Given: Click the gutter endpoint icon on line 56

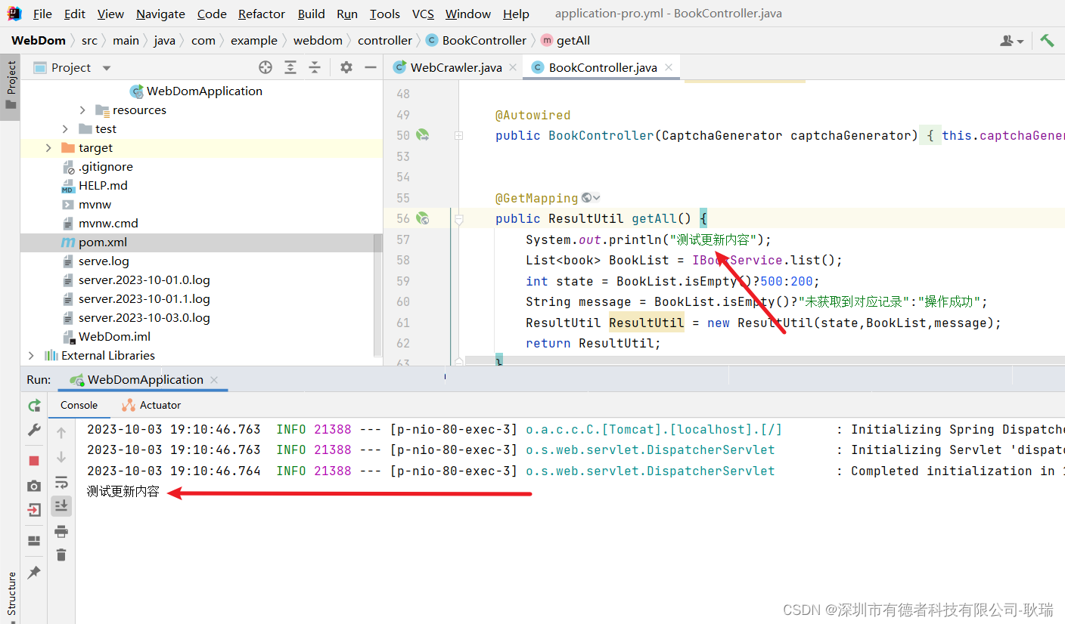Looking at the screenshot, I should pos(423,218).
